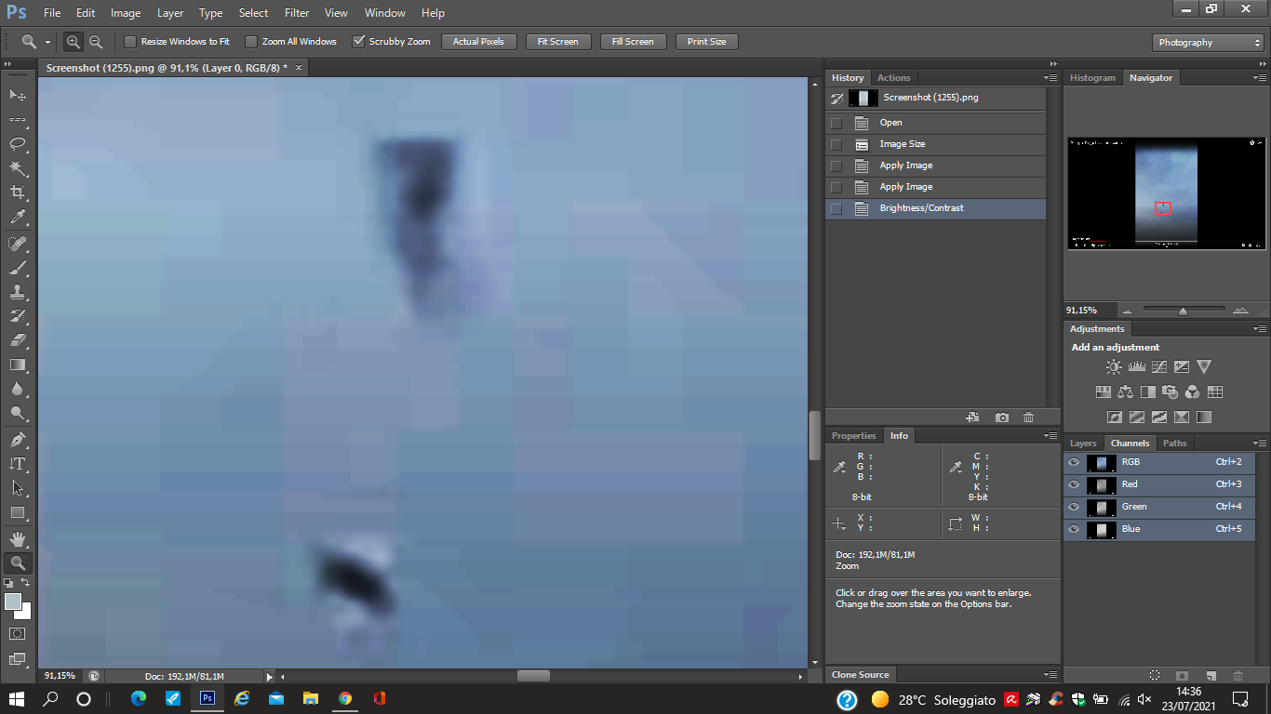Select the Horizontal Type tool
This screenshot has width=1271, height=714.
coord(18,464)
